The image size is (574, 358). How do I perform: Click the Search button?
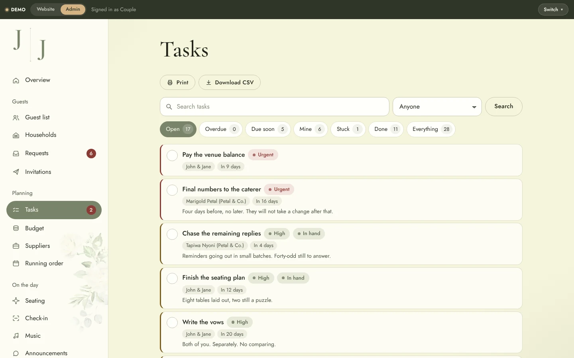click(x=504, y=107)
